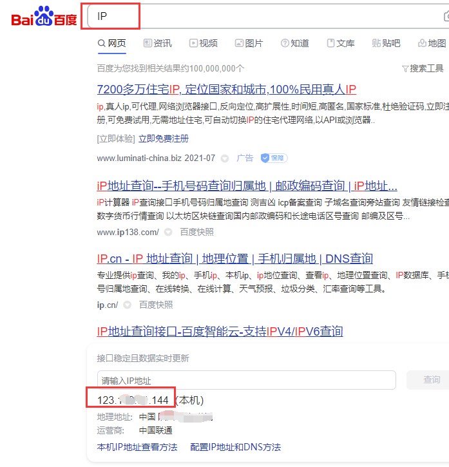Click the 立即体验 text

click(116, 138)
